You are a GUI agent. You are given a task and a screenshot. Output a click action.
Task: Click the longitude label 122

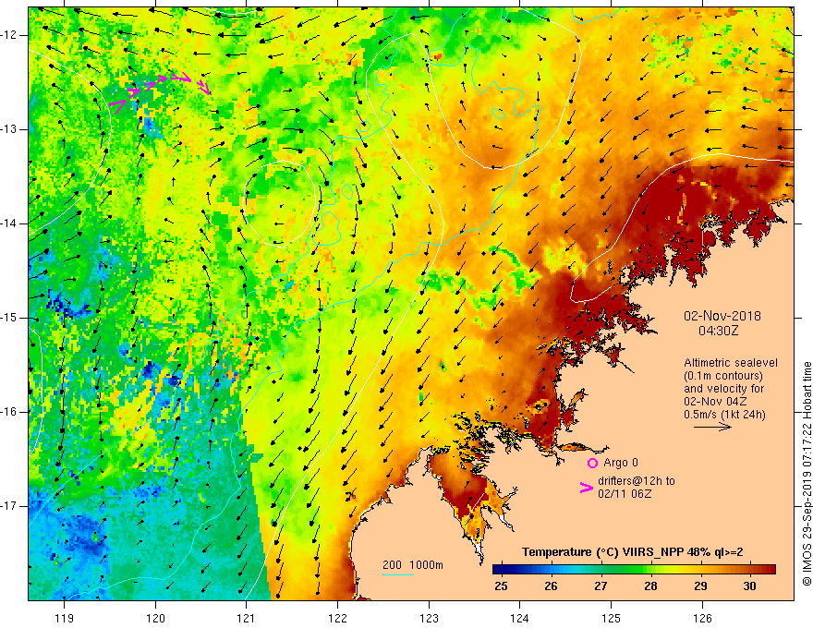338,618
